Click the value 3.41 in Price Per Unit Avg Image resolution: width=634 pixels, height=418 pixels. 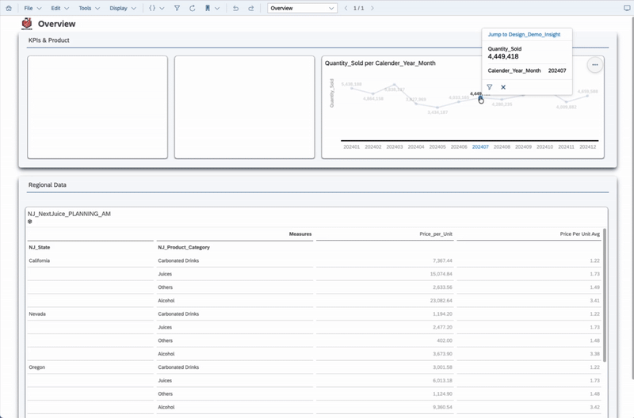coord(595,301)
